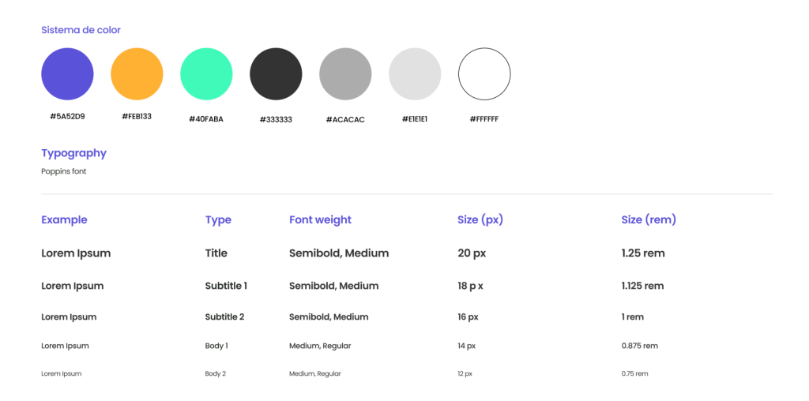
Task: Click the Size (px) column header
Action: (480, 219)
